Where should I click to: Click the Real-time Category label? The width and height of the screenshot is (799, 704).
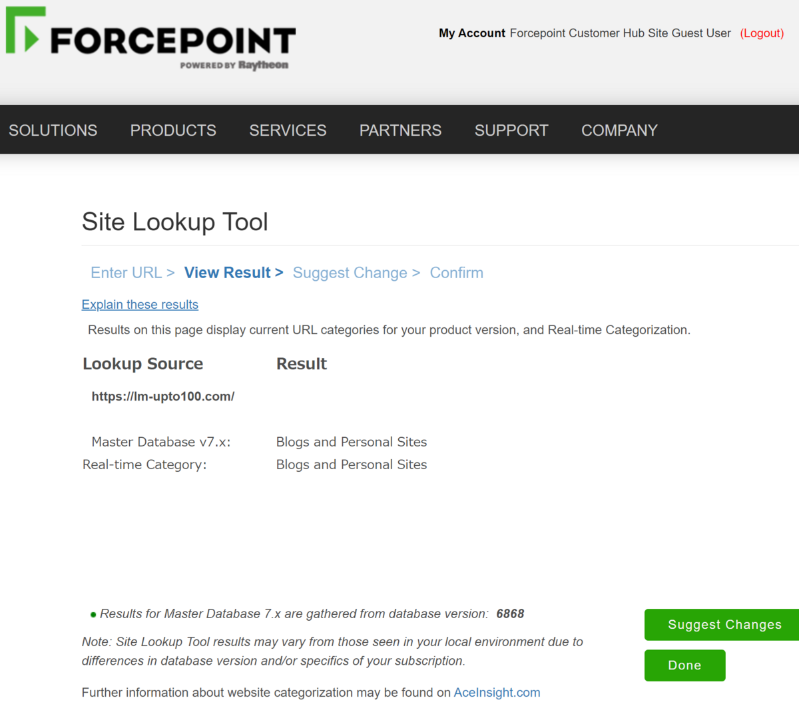tap(144, 464)
